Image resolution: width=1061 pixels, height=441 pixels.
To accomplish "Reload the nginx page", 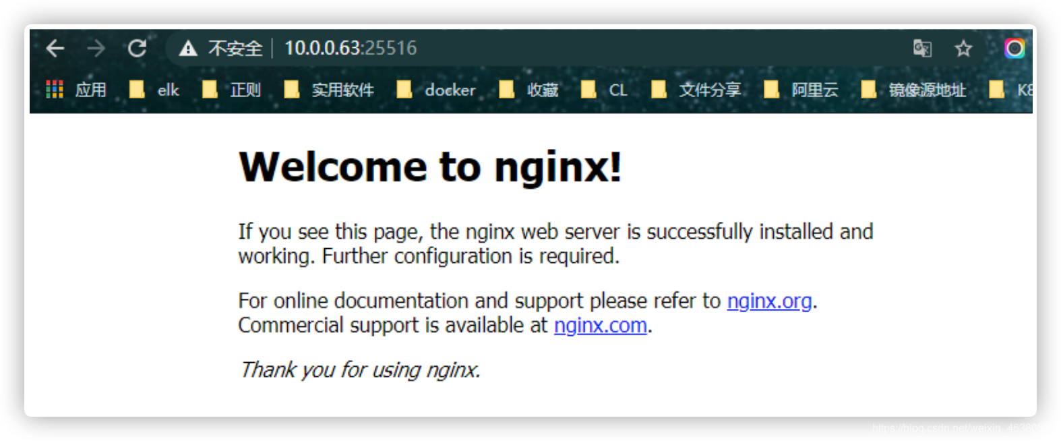I will click(x=138, y=48).
